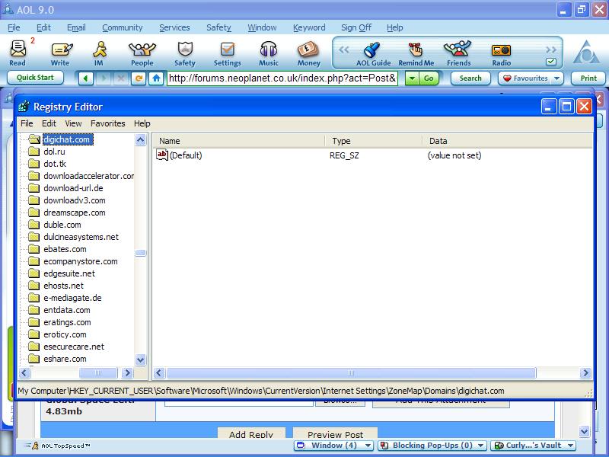Click the browser Reload icon
Viewport: 609px width, 457px height.
(x=139, y=78)
